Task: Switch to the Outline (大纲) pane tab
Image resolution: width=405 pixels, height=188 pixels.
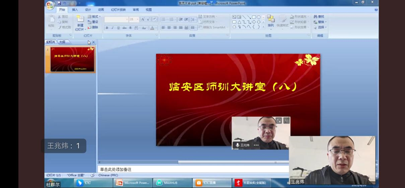Action: pyautogui.click(x=62, y=42)
